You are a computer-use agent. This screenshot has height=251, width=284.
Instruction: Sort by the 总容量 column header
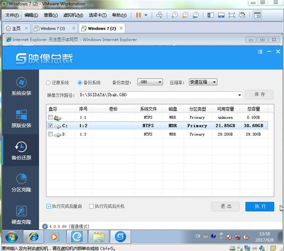[254, 109]
